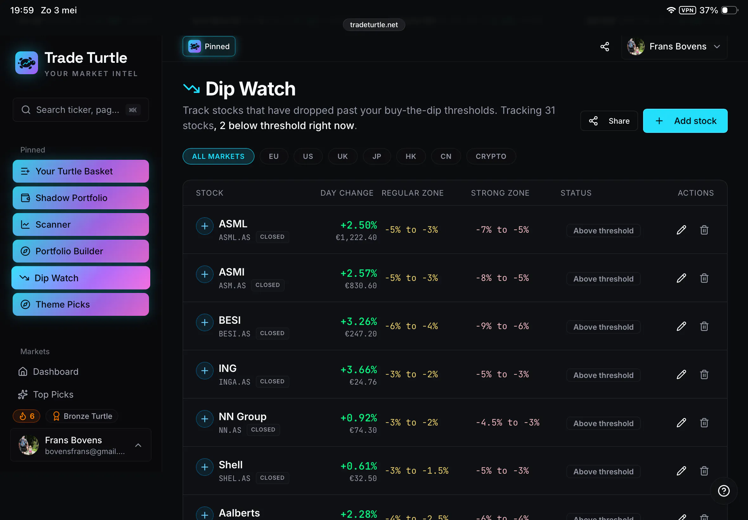The image size is (748, 520).
Task: Open Your Turtle Basket
Action: click(x=81, y=172)
